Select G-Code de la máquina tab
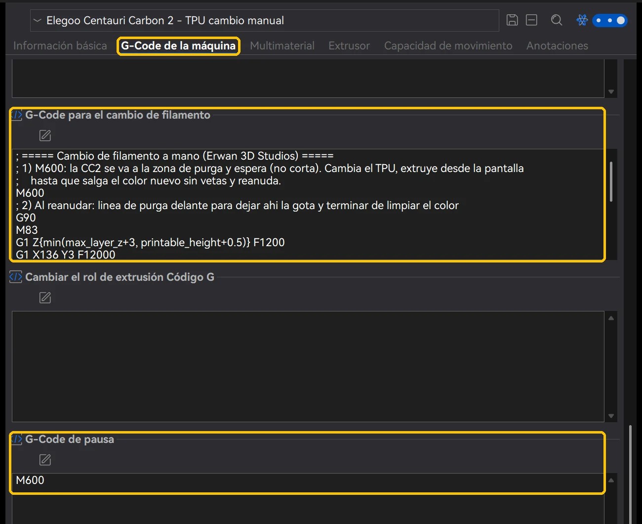Screen dimensions: 642x524 coord(178,46)
